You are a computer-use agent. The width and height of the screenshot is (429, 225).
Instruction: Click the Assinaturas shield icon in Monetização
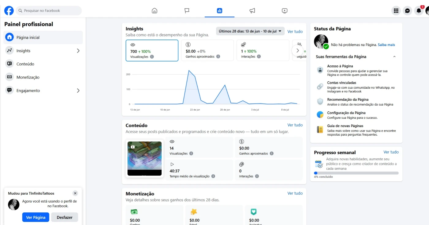click(x=253, y=212)
